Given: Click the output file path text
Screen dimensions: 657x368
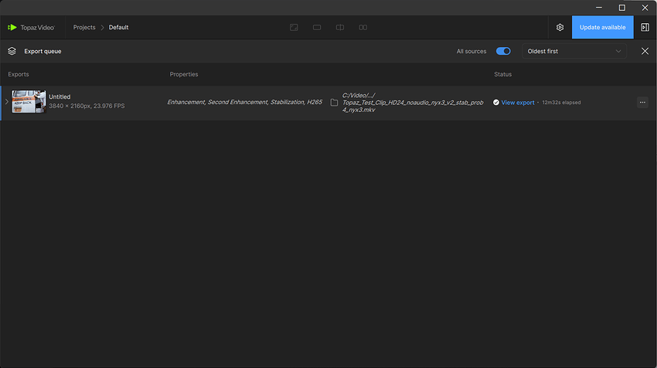Looking at the screenshot, I should [x=412, y=102].
